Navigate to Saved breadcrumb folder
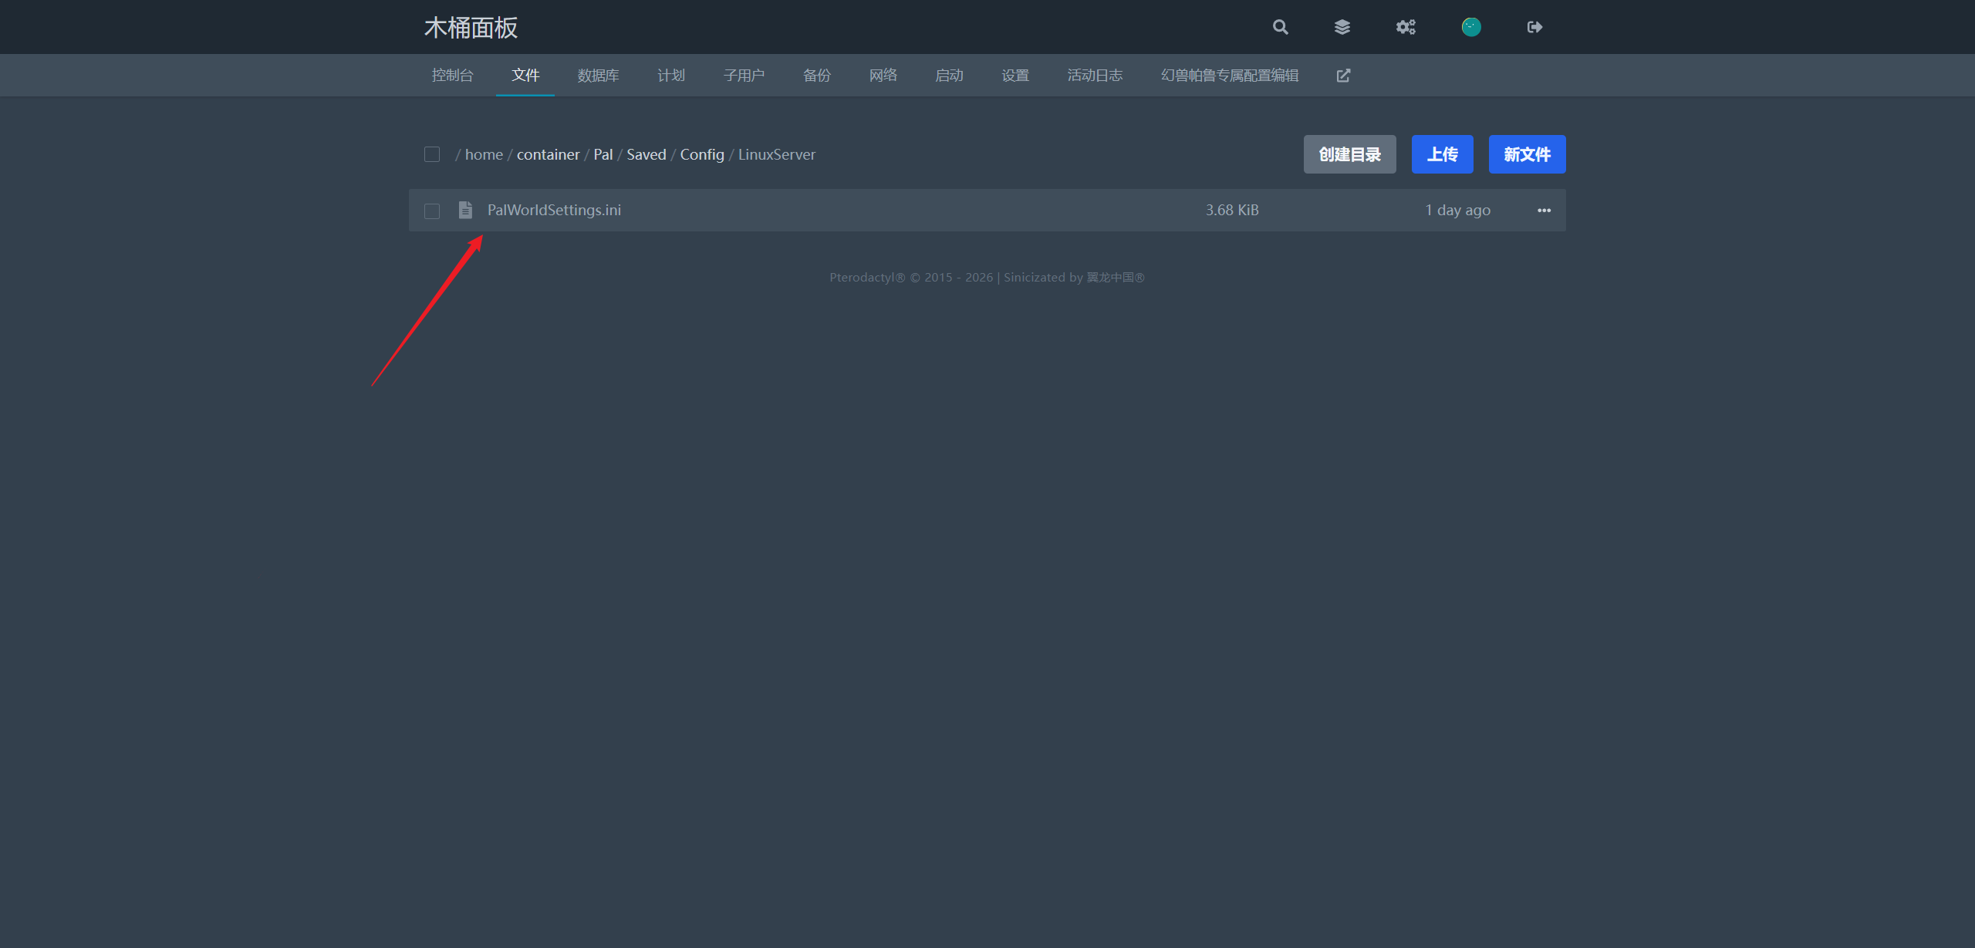 click(646, 154)
